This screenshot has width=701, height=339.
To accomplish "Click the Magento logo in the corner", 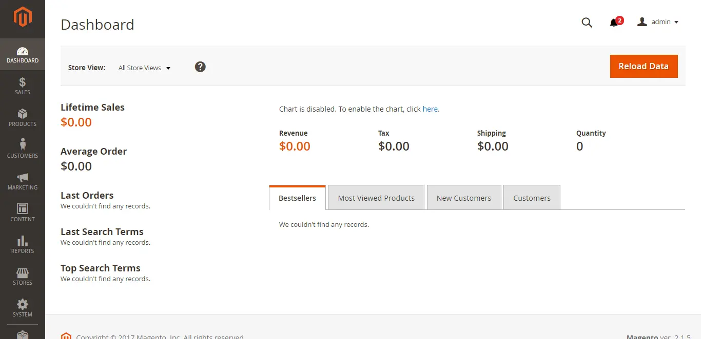I will (x=22, y=18).
